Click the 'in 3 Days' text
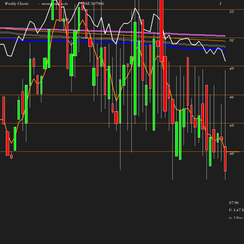Viewport: 244px width, 244px height. (x=236, y=218)
